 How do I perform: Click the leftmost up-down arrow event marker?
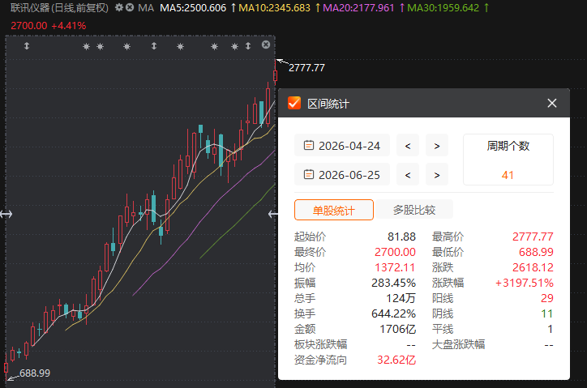[x=27, y=46]
